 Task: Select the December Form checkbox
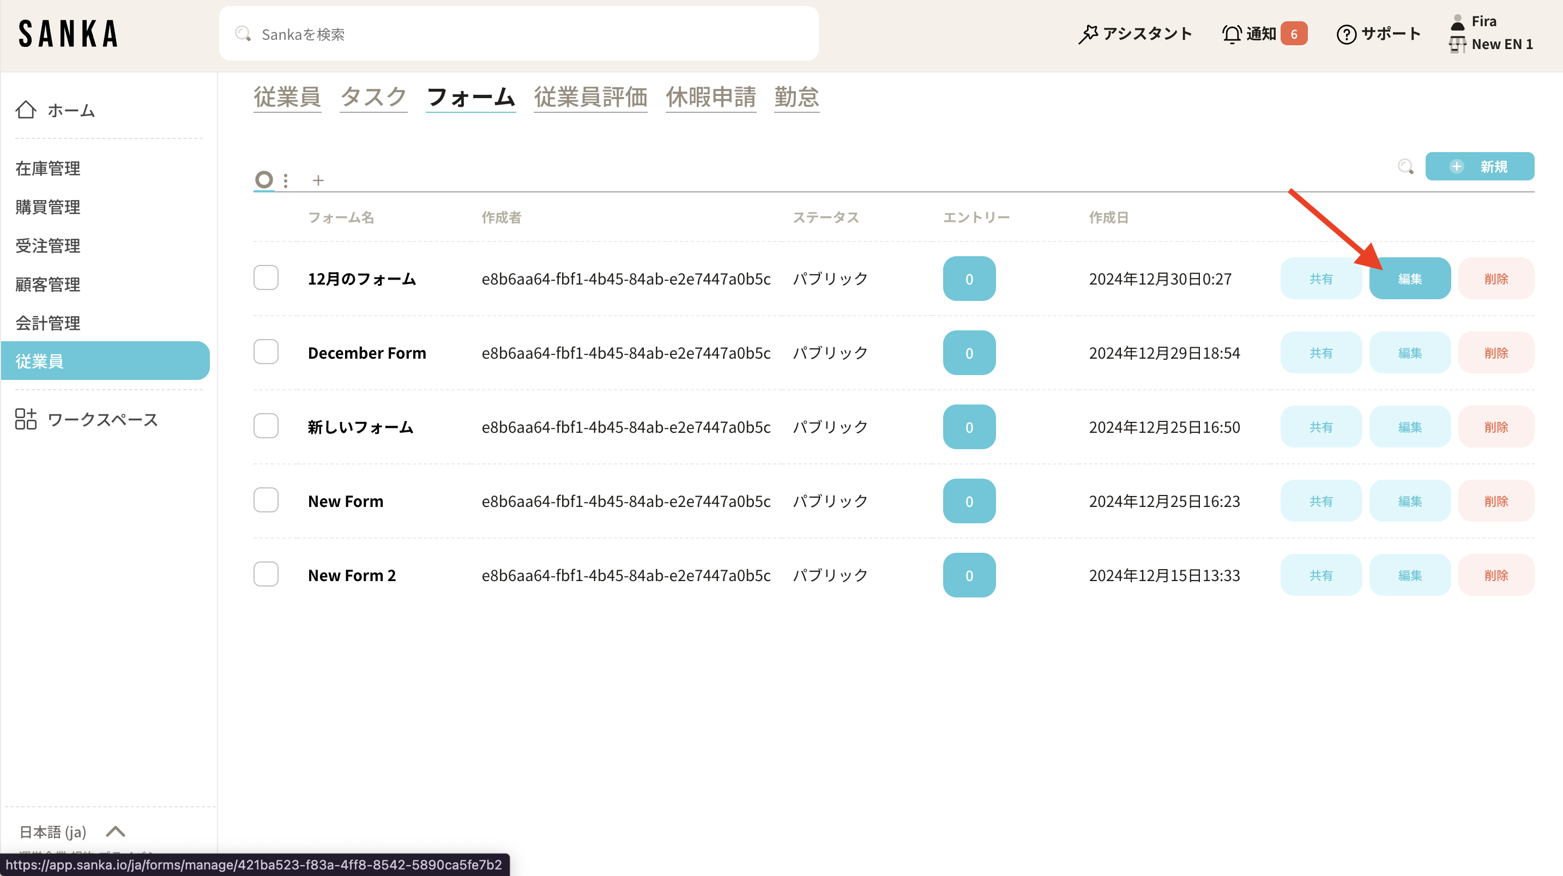pyautogui.click(x=265, y=352)
